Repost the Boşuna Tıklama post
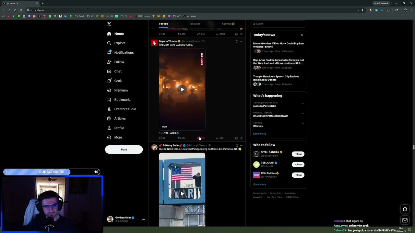Screen dimensions: 415x233 click(181, 138)
